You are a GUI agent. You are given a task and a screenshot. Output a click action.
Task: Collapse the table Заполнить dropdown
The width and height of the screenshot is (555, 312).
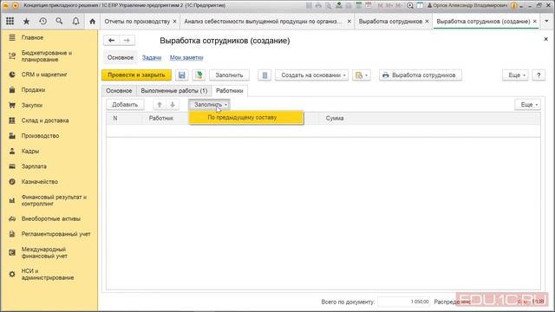pos(209,104)
